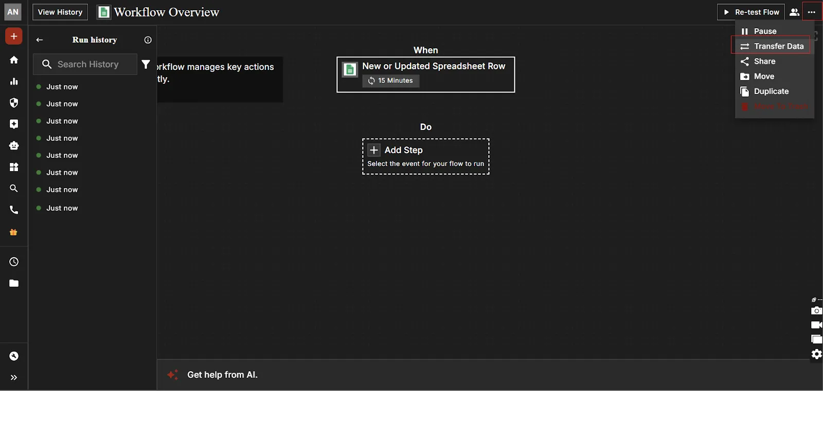Open the collaborators people icon

(794, 12)
